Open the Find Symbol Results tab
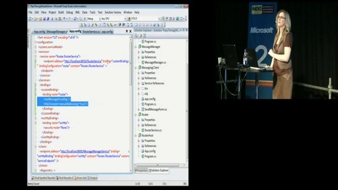The height and width of the screenshot is (190, 338). (x=43, y=178)
